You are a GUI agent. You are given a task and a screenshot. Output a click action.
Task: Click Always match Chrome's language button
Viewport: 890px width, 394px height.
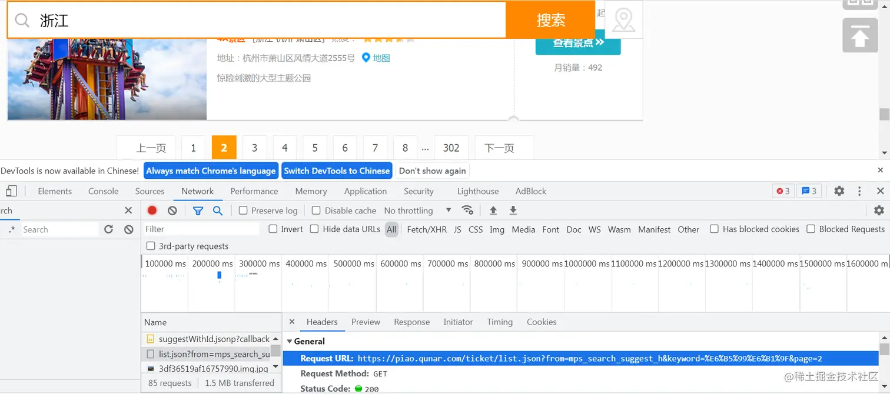tap(211, 171)
